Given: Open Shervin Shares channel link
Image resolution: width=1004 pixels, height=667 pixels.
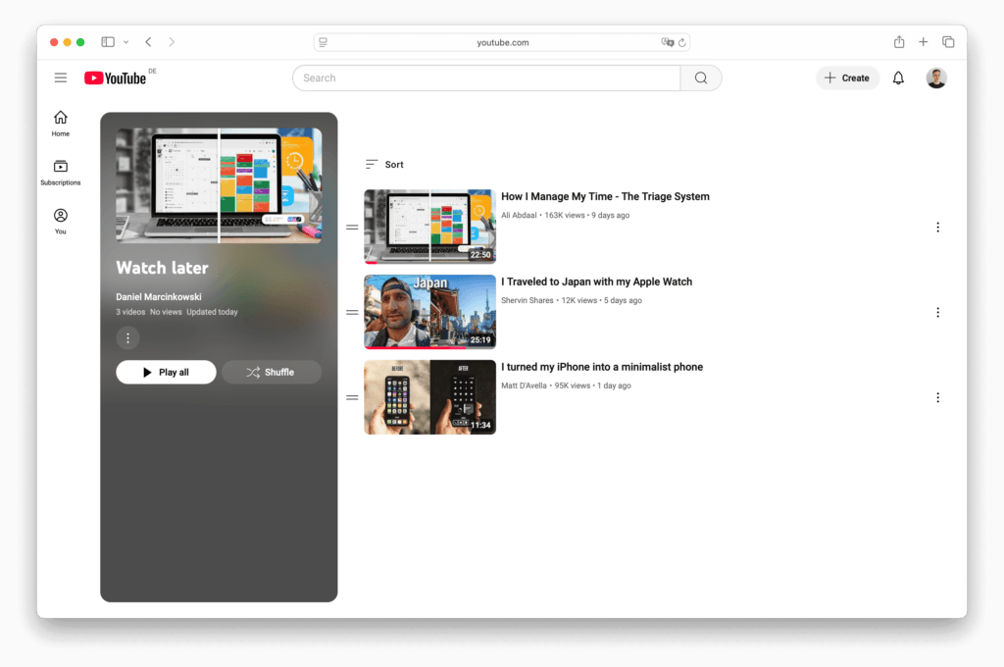Looking at the screenshot, I should point(527,300).
